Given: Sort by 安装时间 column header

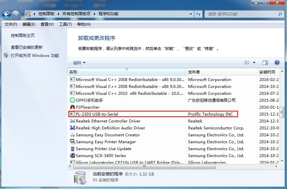Looking at the screenshot, I should (x=268, y=72).
